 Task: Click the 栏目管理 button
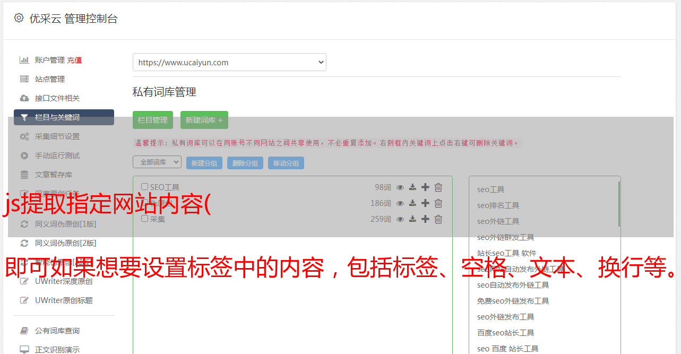pos(153,120)
